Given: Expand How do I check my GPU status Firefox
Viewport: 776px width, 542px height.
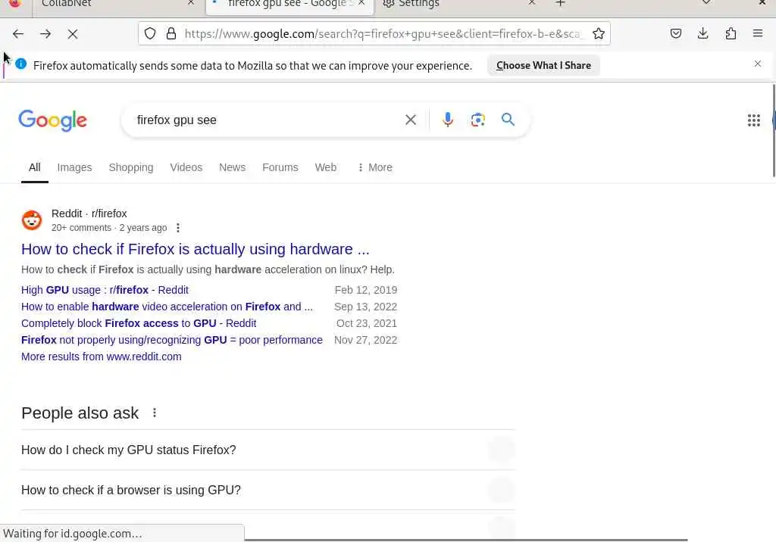Looking at the screenshot, I should [268, 450].
